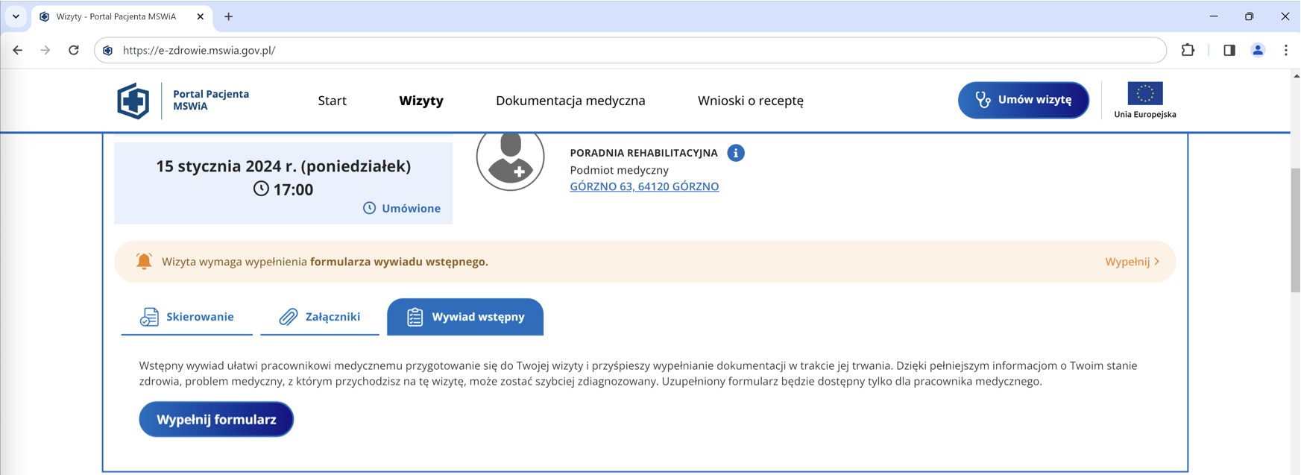This screenshot has height=475, width=1301.
Task: Click the European Union flag icon
Action: [x=1144, y=94]
